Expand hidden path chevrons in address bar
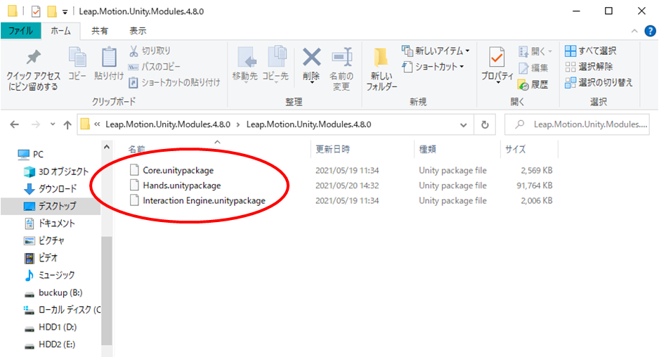The height and width of the screenshot is (357, 659). pos(97,124)
